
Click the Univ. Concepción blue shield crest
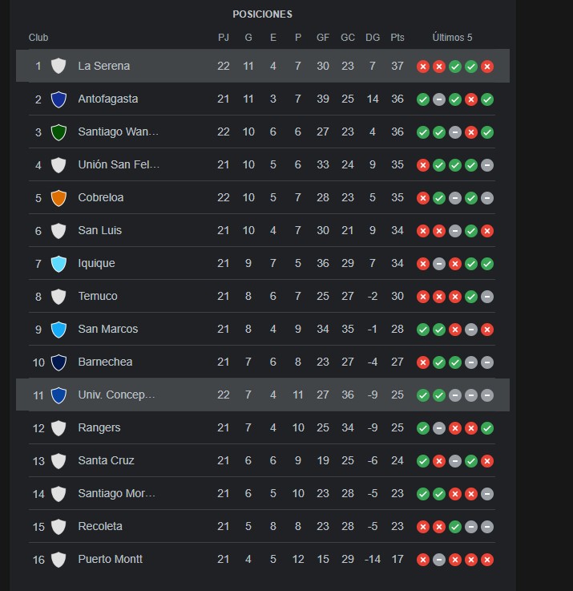tap(59, 395)
